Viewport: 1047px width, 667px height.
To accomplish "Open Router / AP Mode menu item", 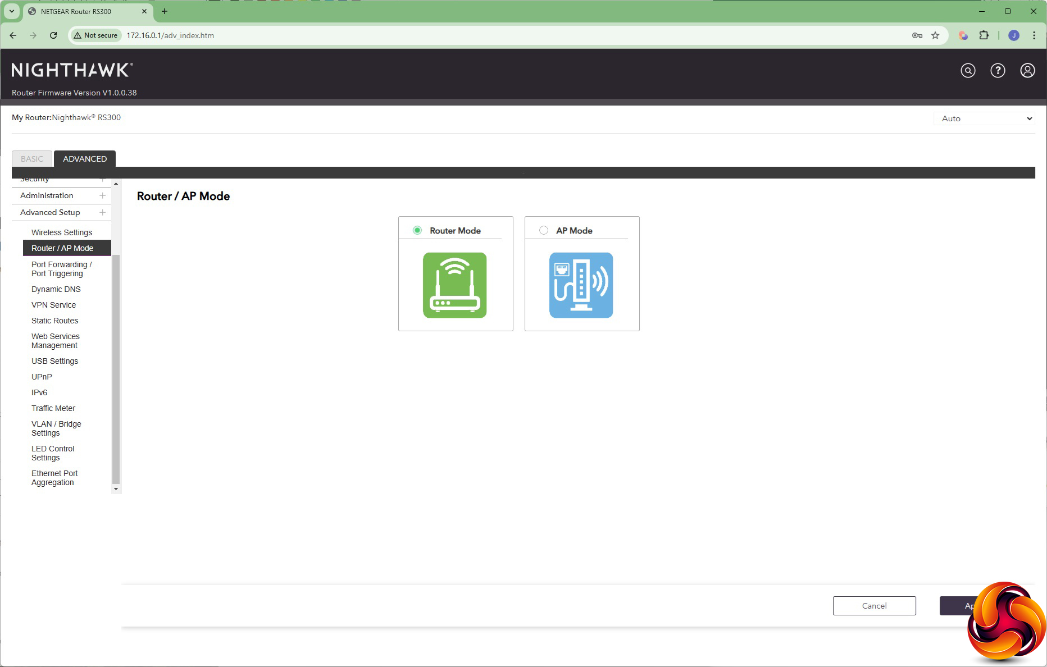I will click(x=67, y=248).
